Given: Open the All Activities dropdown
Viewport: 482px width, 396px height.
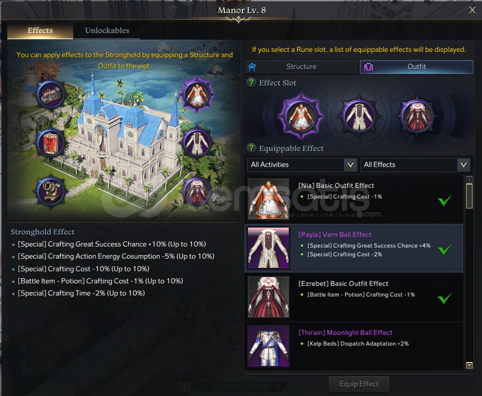Looking at the screenshot, I should (x=302, y=165).
